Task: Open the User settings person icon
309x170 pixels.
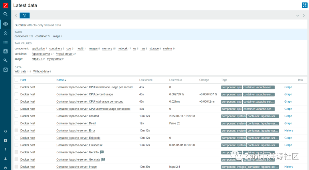Action: pos(5,159)
